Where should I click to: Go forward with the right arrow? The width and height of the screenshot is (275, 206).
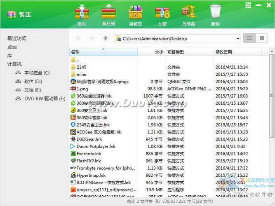(x=92, y=38)
